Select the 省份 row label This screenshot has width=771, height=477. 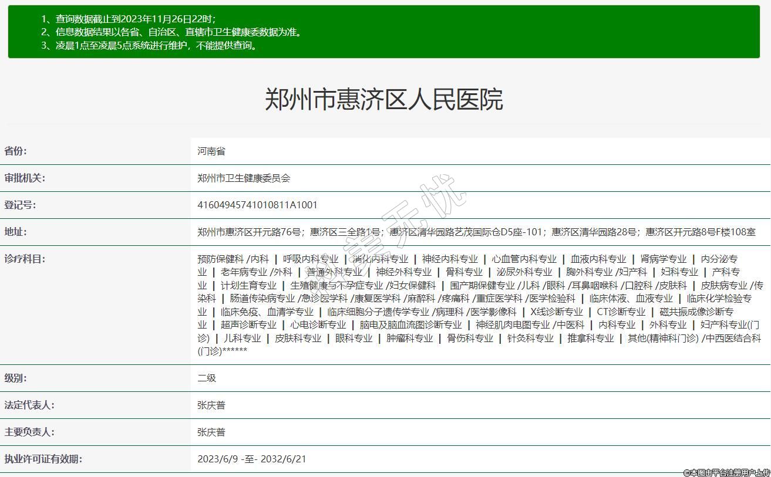16,151
